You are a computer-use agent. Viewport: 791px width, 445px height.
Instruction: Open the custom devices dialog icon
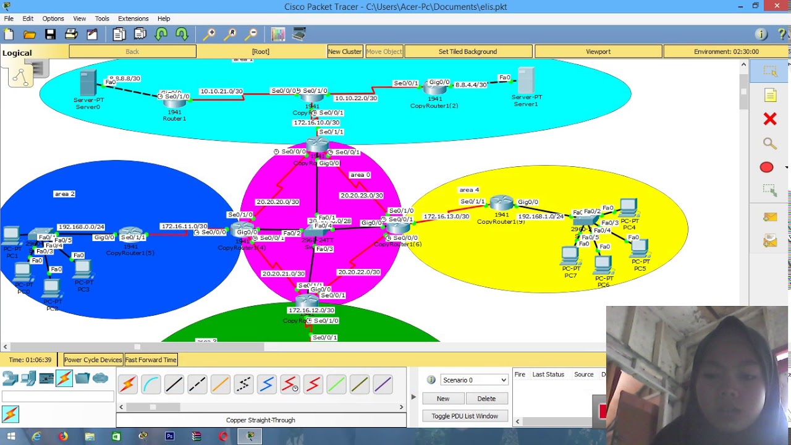coord(299,35)
